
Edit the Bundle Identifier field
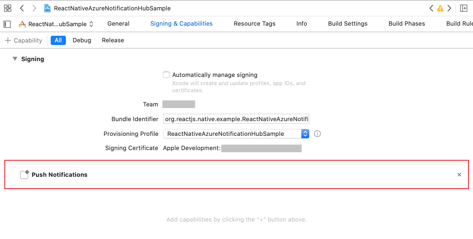pos(236,119)
